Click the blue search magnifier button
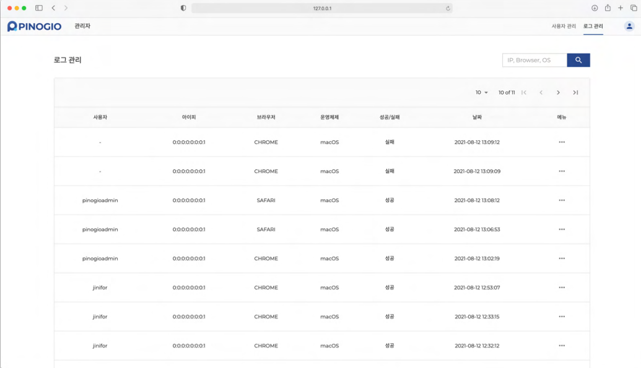Image resolution: width=641 pixels, height=368 pixels. pos(578,60)
